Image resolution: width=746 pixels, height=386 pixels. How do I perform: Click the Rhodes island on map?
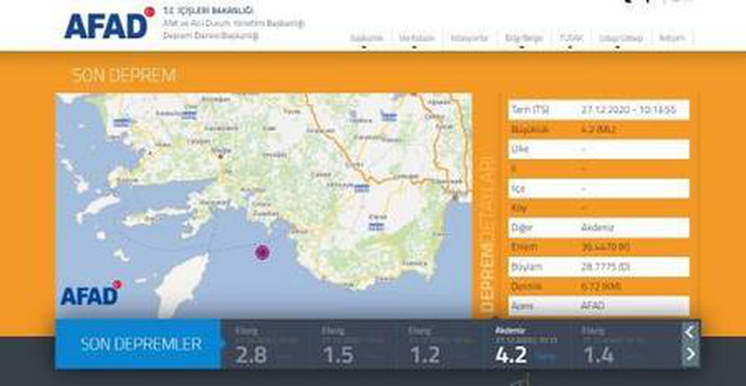182,286
